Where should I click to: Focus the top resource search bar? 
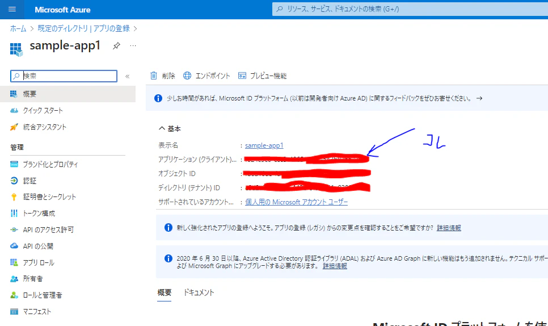tap(410, 9)
